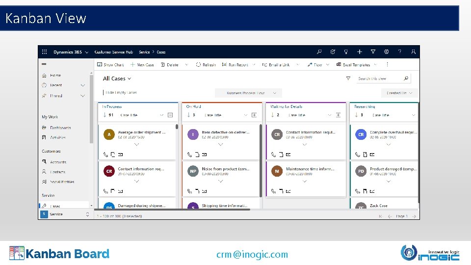Click New Case button
This screenshot has height=265, width=471.
coord(142,65)
